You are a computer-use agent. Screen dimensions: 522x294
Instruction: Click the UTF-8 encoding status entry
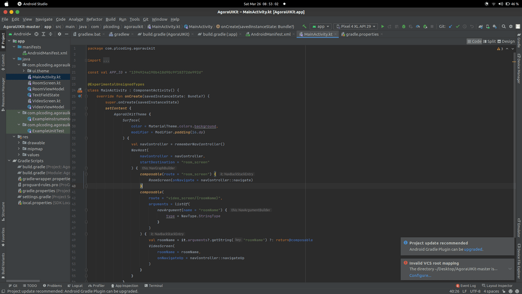coord(475,291)
